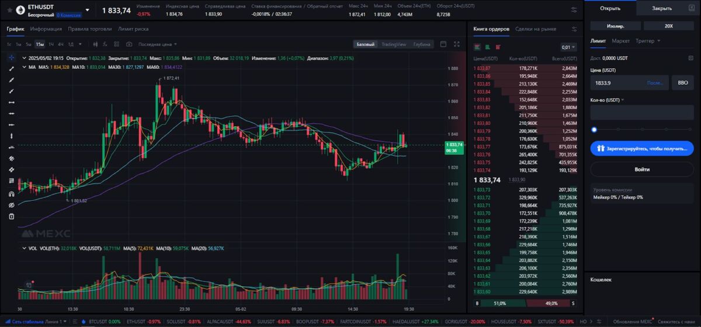Click the ask price row 1 833,87
The image size is (701, 327).
tap(526, 68)
